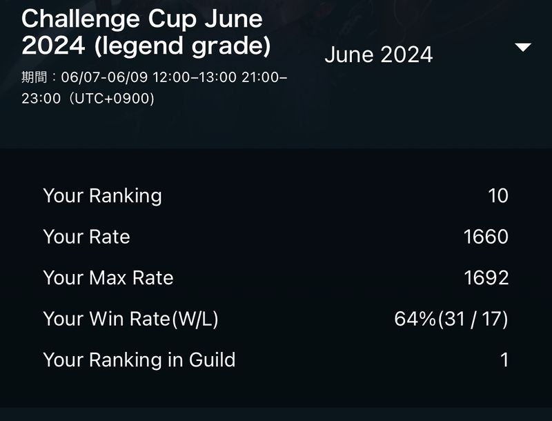Tap the 期間 period label
This screenshot has width=552, height=421.
[35, 77]
